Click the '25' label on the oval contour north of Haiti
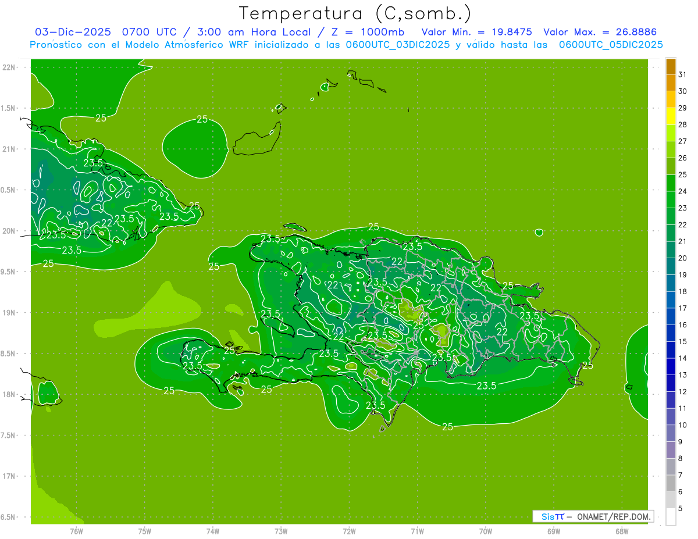This screenshot has height=539, width=698. coord(202,119)
